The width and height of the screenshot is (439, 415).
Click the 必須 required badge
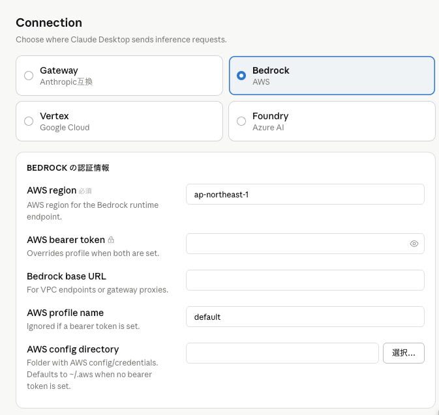coord(85,191)
